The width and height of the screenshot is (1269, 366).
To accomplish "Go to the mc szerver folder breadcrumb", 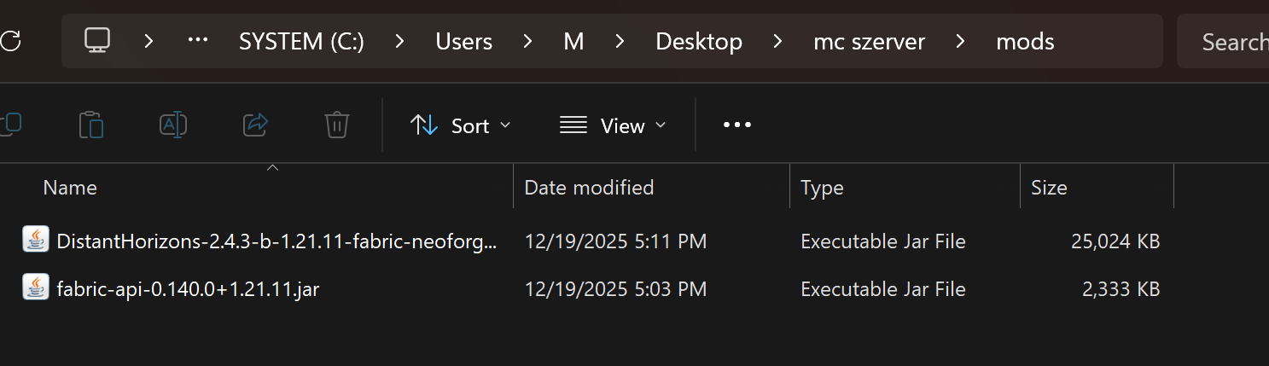I will 869,41.
